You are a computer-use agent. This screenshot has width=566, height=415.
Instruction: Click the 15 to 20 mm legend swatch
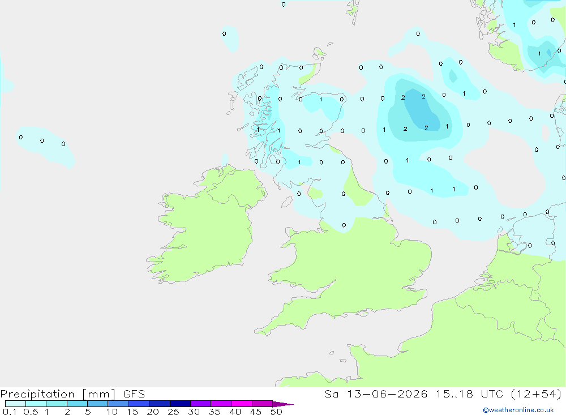[139, 404]
